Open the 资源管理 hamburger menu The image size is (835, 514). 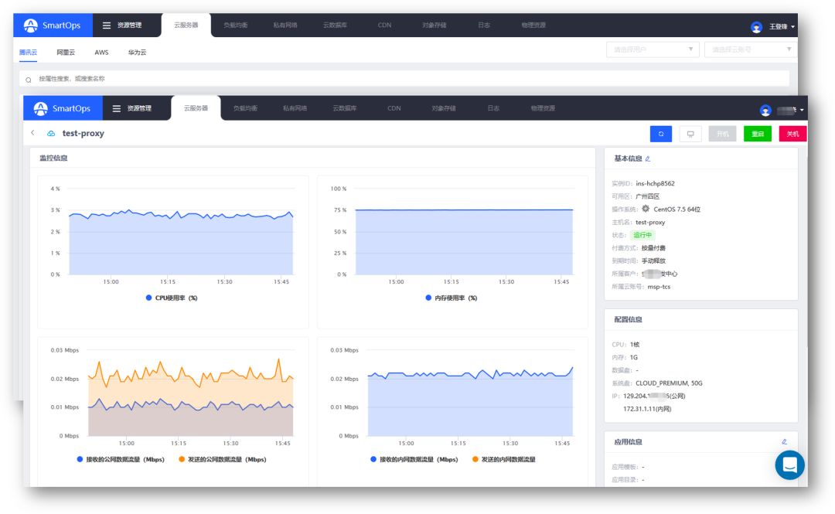click(132, 108)
